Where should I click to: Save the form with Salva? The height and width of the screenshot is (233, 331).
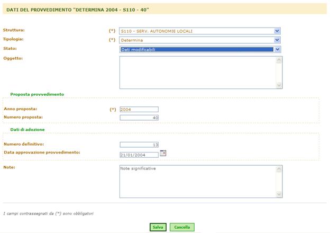[x=158, y=227]
